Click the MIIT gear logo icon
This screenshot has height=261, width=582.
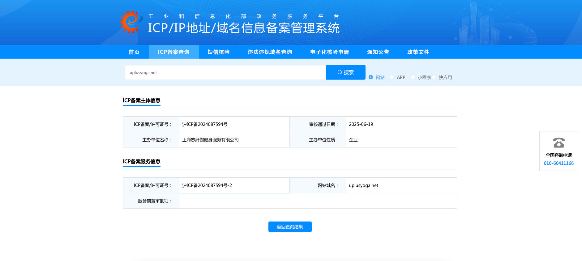131,22
